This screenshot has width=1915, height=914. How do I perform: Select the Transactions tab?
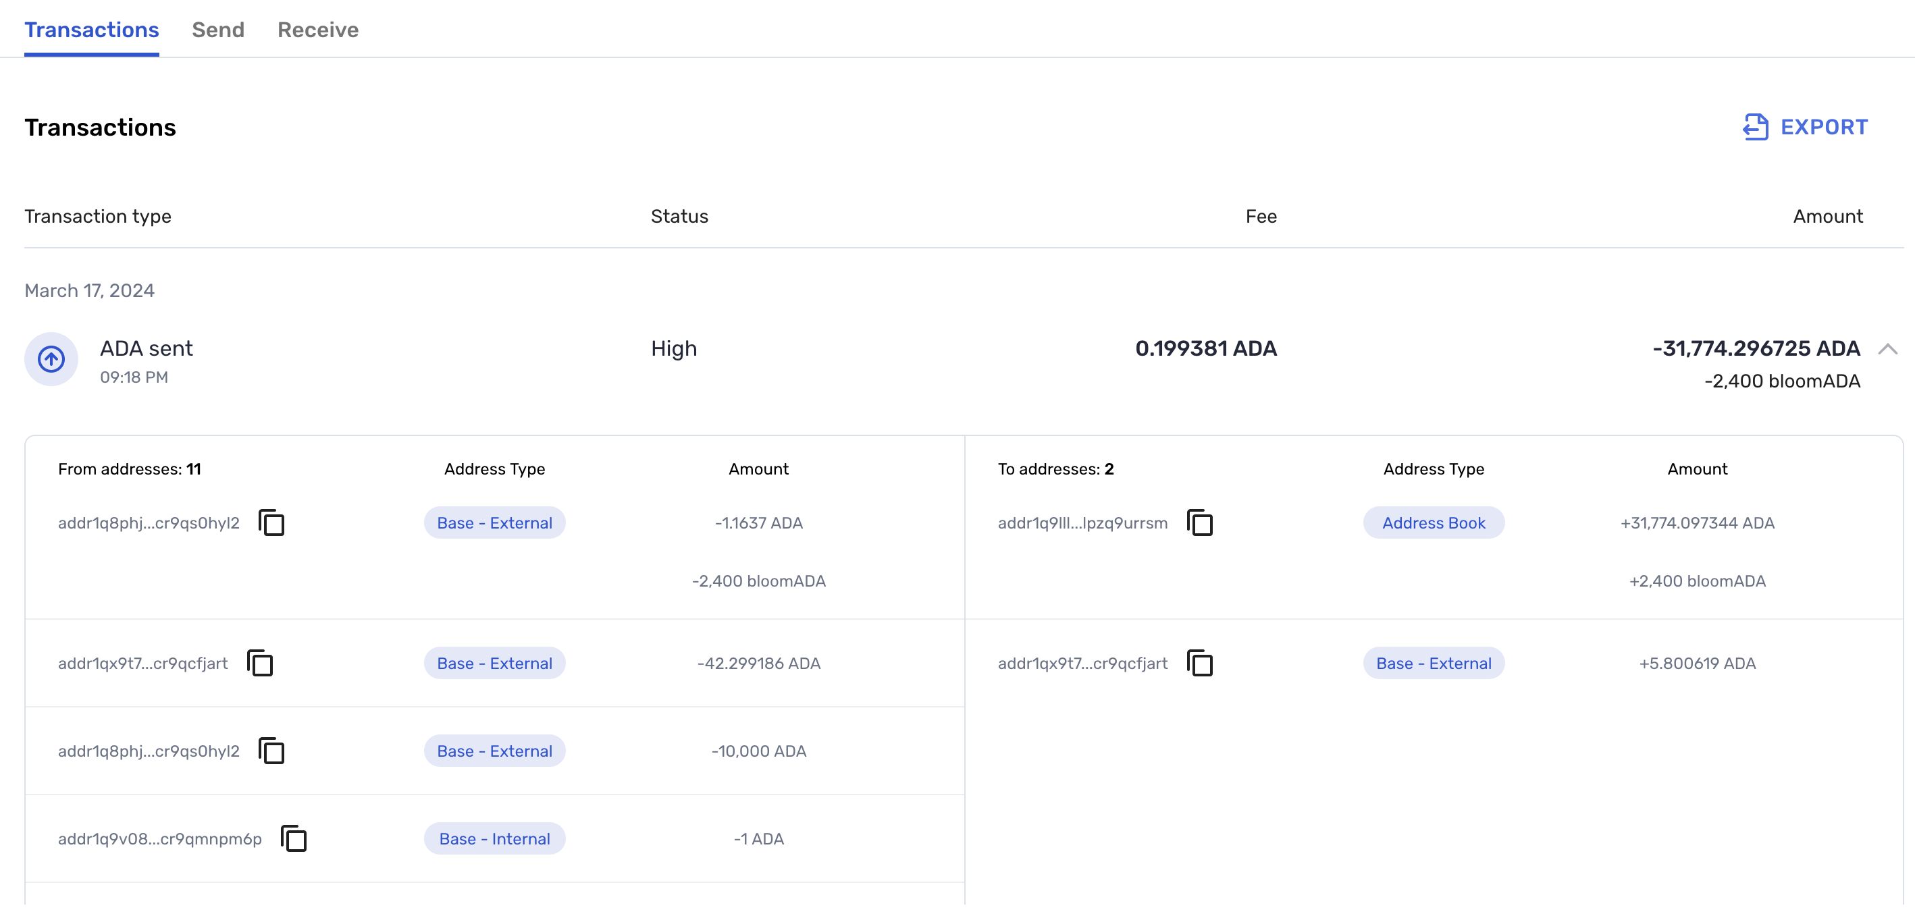coord(91,30)
